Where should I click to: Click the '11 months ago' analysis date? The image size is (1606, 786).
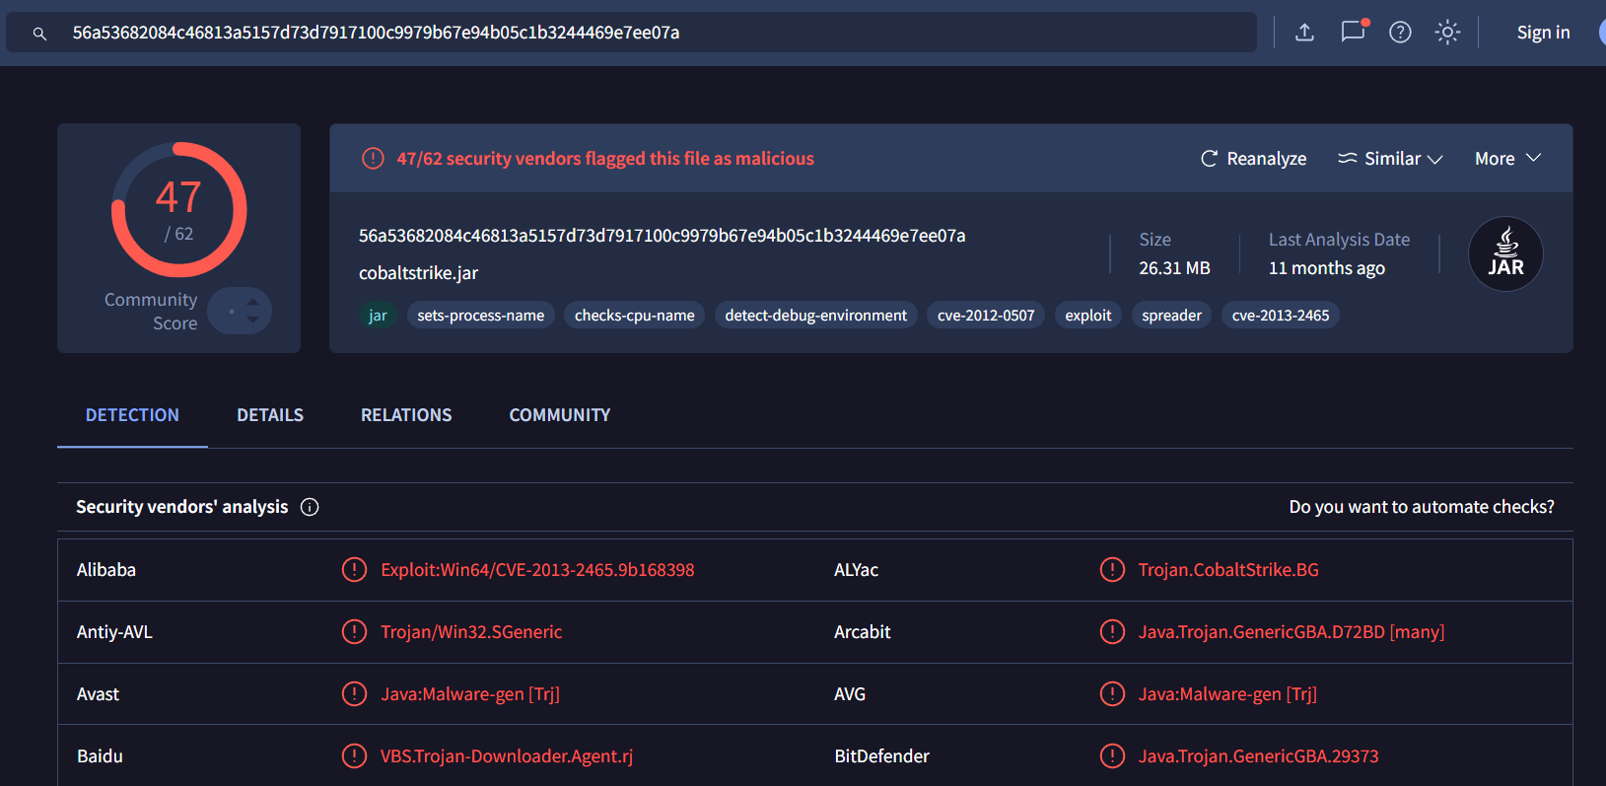pos(1327,268)
